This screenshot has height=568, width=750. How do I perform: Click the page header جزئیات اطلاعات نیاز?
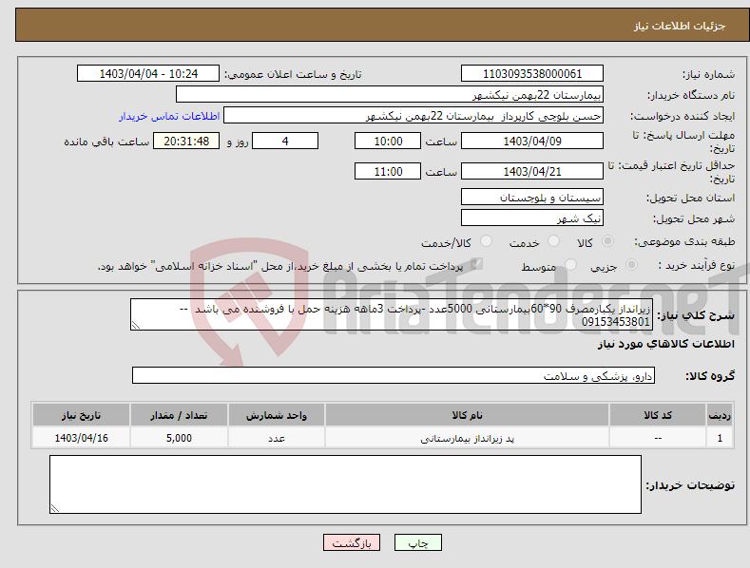pos(680,26)
